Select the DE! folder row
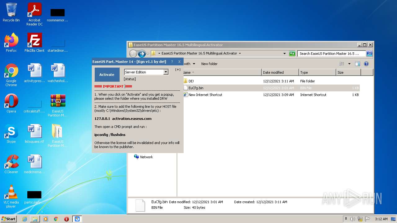 click(x=271, y=81)
